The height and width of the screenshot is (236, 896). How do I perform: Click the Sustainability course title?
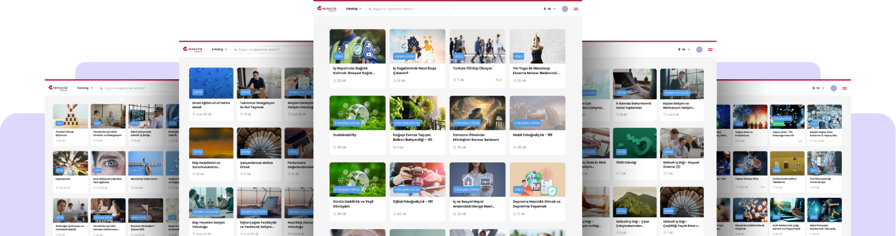(x=345, y=135)
